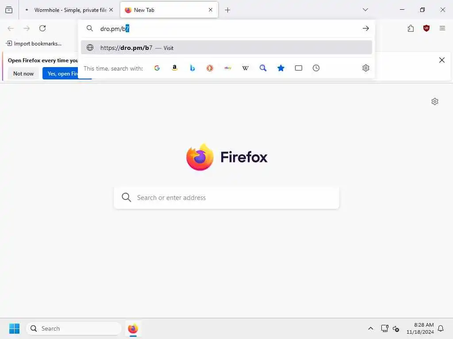Open uBlock Origin extension icon
This screenshot has height=339, width=453.
point(426,28)
